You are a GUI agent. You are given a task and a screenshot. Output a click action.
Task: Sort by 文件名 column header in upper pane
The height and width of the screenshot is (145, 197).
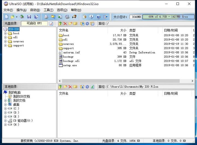click(83, 30)
